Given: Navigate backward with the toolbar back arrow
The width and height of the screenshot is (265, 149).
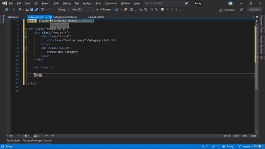Looking at the screenshot, I should click(x=7, y=10).
